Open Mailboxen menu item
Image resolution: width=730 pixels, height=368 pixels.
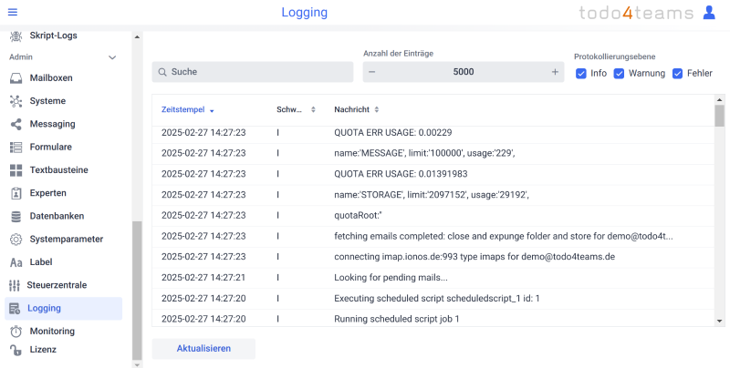(51, 78)
